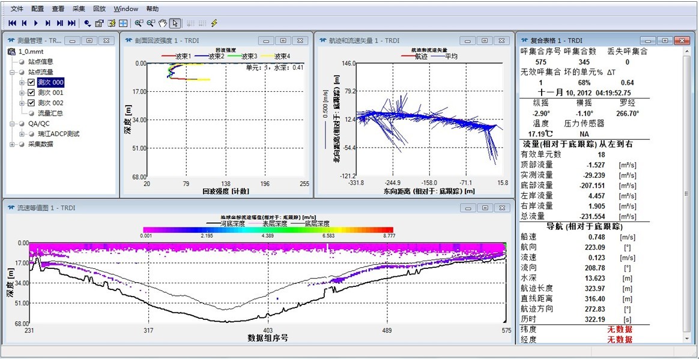Expand the 采集数据 tree node
699x359 pixels.
13,144
